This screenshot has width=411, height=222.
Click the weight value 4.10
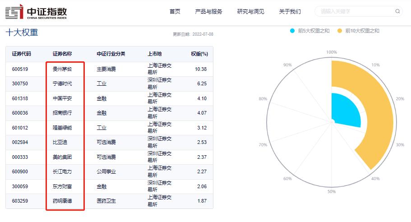[202, 98]
